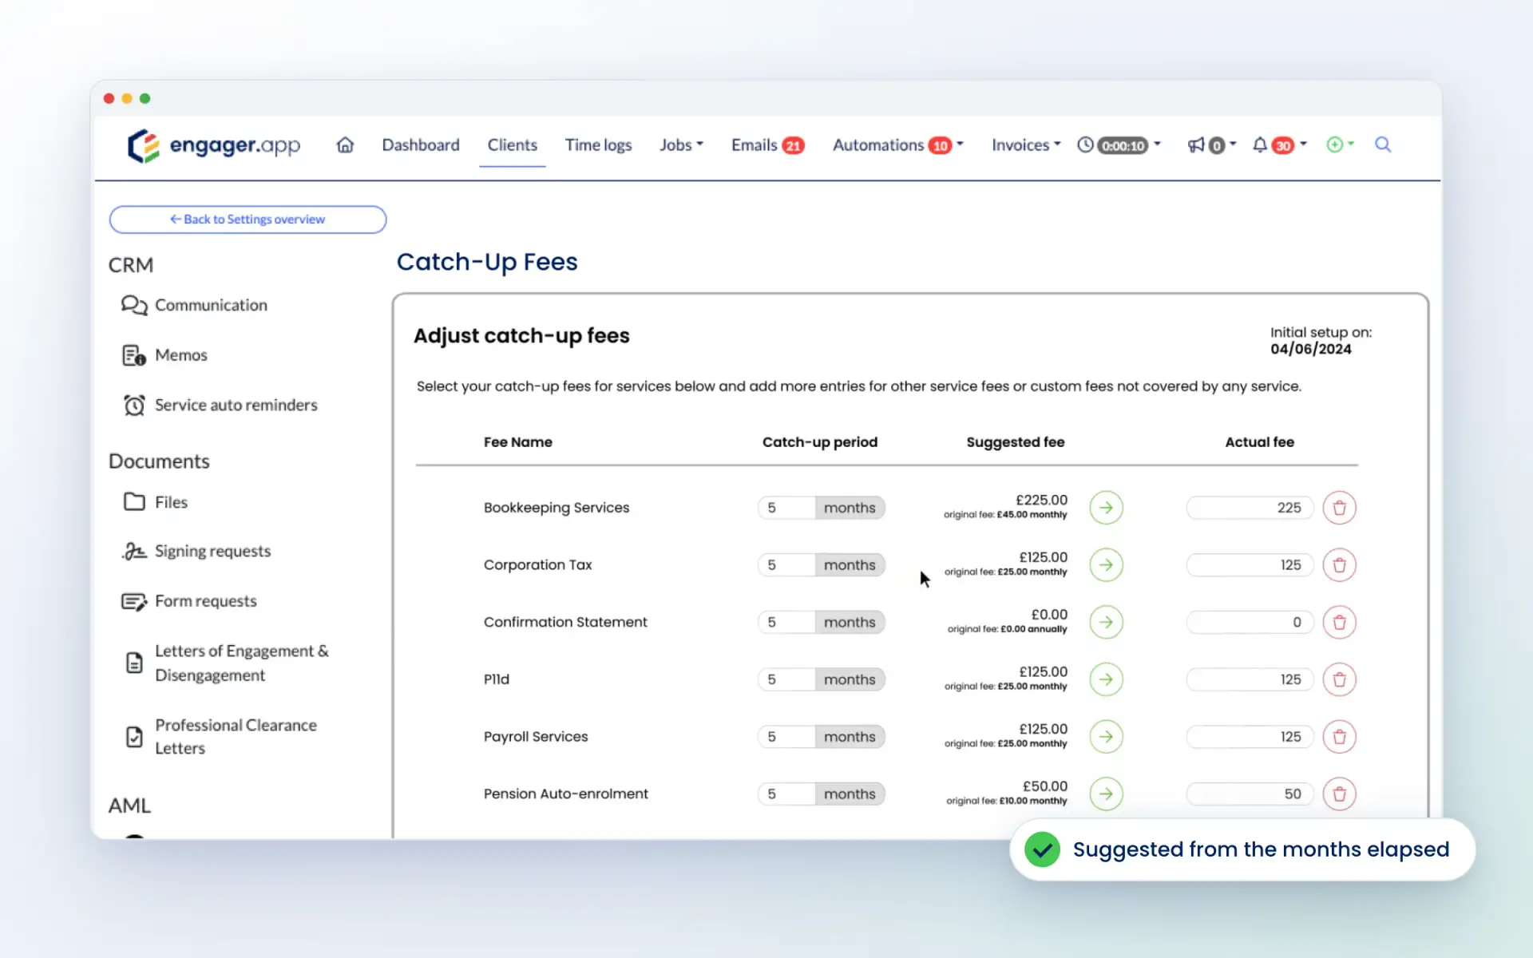Expand the Automations dropdown
The width and height of the screenshot is (1533, 958).
pos(898,144)
